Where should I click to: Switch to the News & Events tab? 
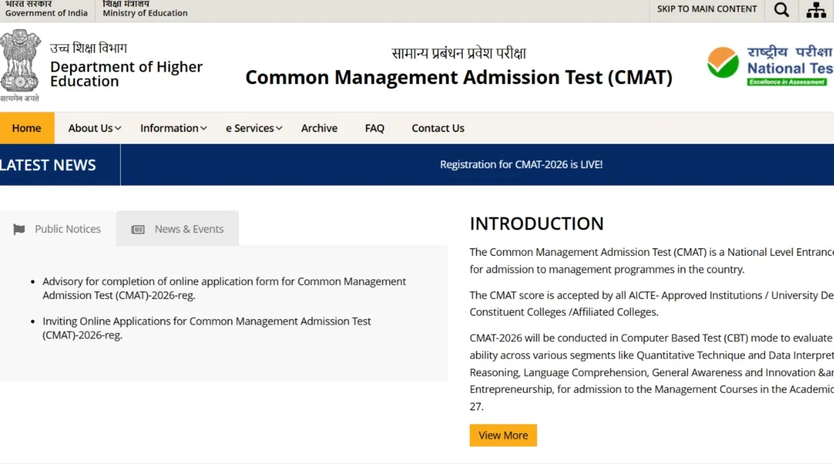point(188,229)
